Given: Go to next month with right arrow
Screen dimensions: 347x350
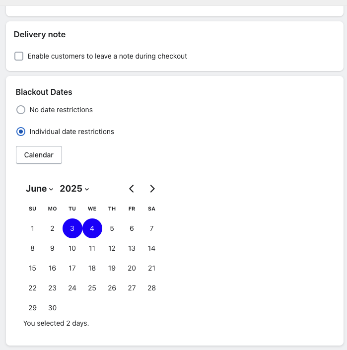Looking at the screenshot, I should tap(152, 189).
